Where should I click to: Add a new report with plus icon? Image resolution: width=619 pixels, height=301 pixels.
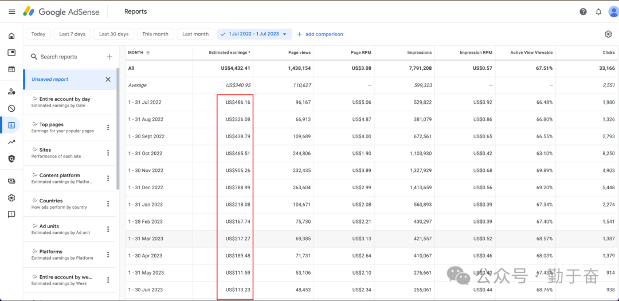[109, 57]
